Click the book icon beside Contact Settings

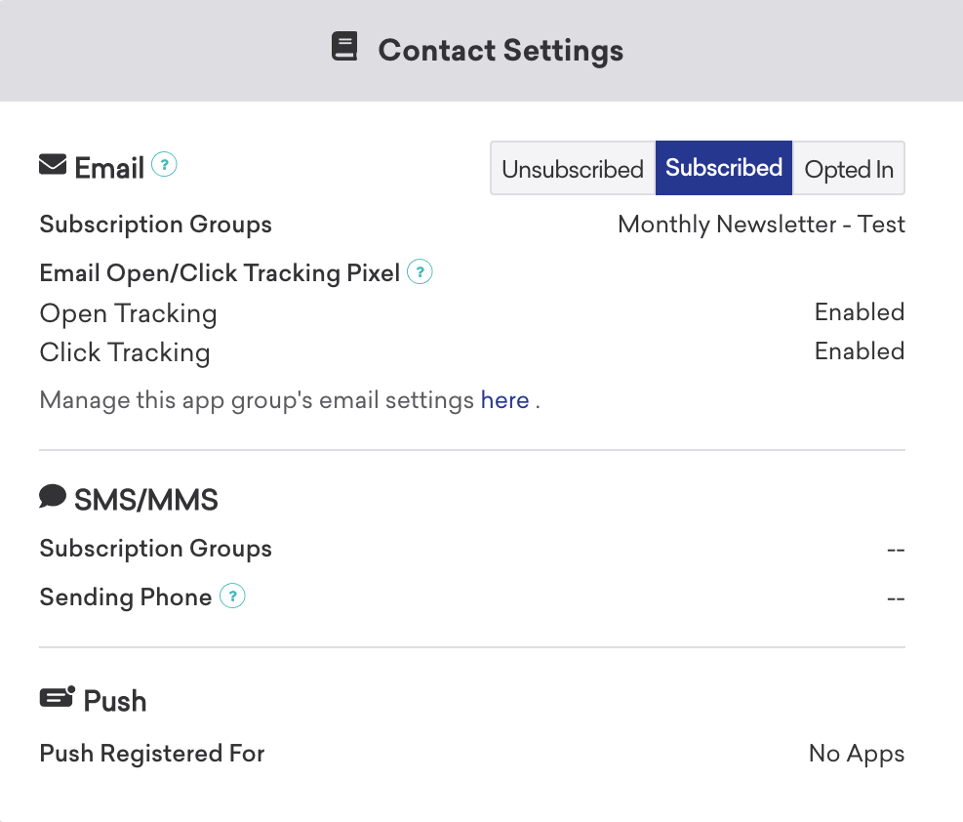coord(344,48)
